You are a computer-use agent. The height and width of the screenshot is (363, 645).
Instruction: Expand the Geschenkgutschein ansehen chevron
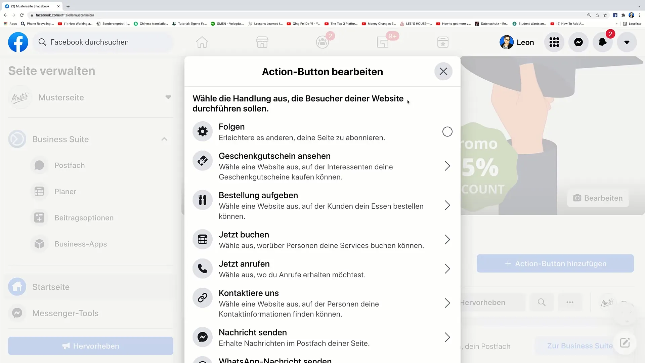[x=447, y=166]
